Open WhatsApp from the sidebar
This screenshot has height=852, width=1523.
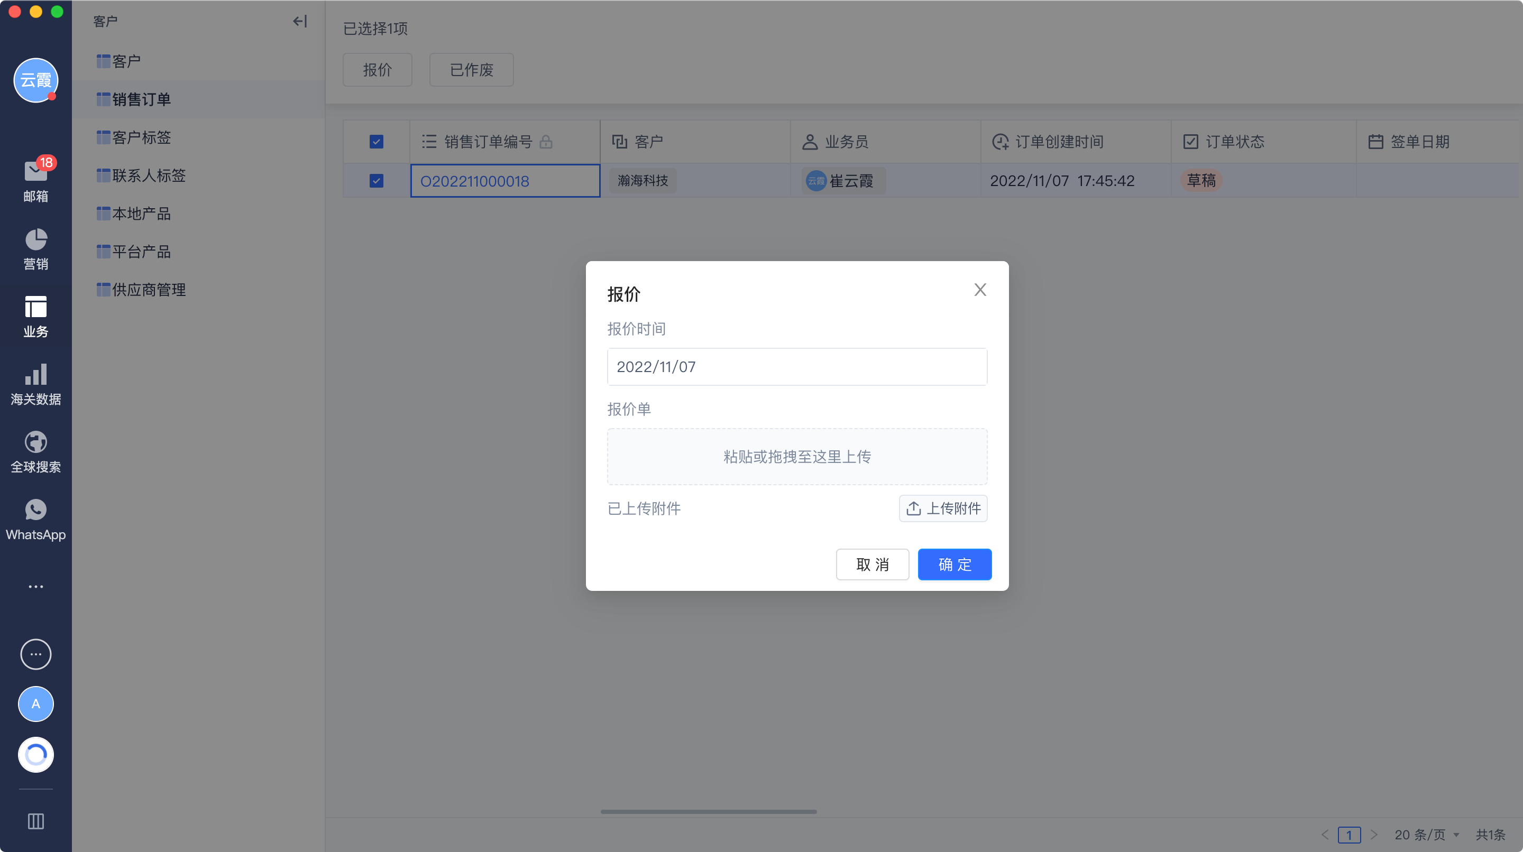[x=35, y=511]
